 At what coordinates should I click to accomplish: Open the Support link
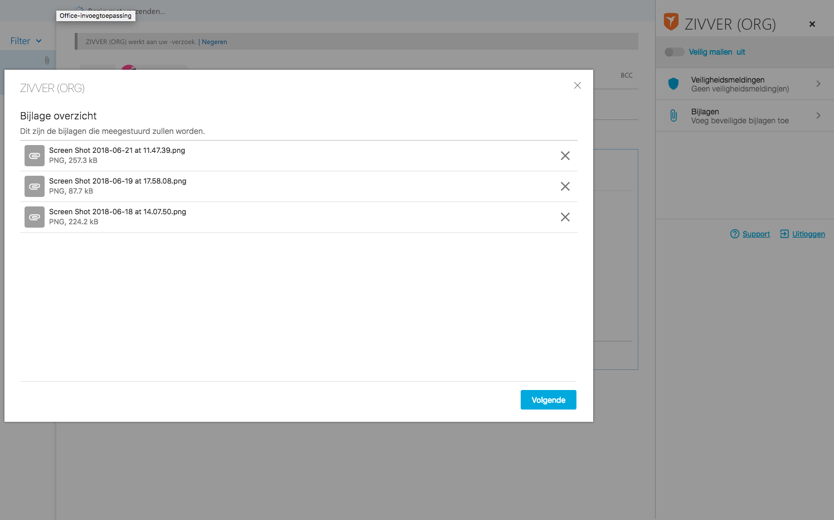point(756,234)
